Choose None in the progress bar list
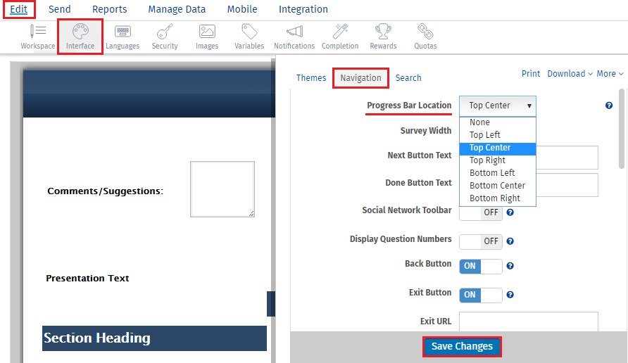 (x=498, y=122)
